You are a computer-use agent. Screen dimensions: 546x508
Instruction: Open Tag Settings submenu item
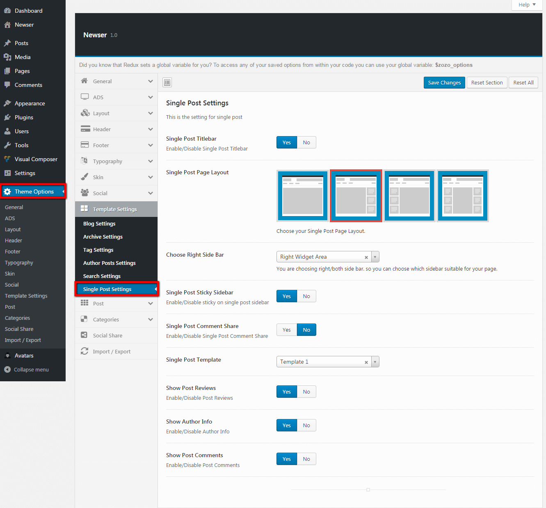click(x=116, y=250)
